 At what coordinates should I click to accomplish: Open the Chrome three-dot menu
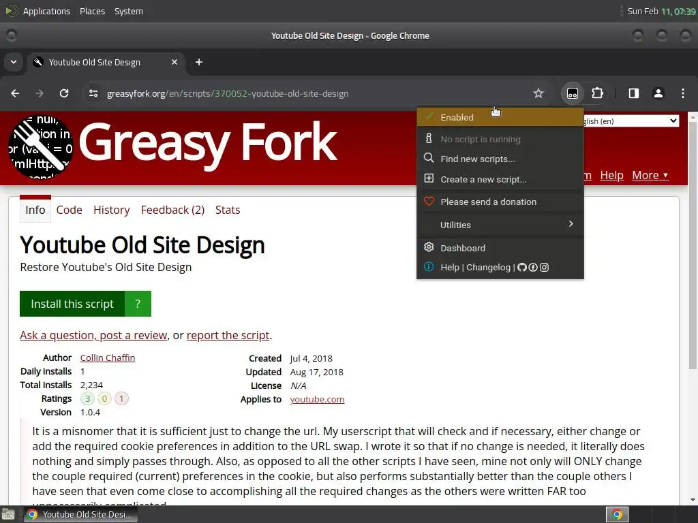coord(683,93)
